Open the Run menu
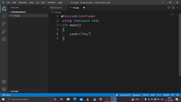This screenshot has width=181, height=102. (x=43, y=3)
